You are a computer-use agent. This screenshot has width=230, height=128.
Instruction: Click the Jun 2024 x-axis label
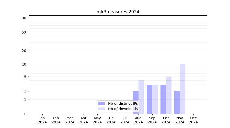(x=111, y=120)
